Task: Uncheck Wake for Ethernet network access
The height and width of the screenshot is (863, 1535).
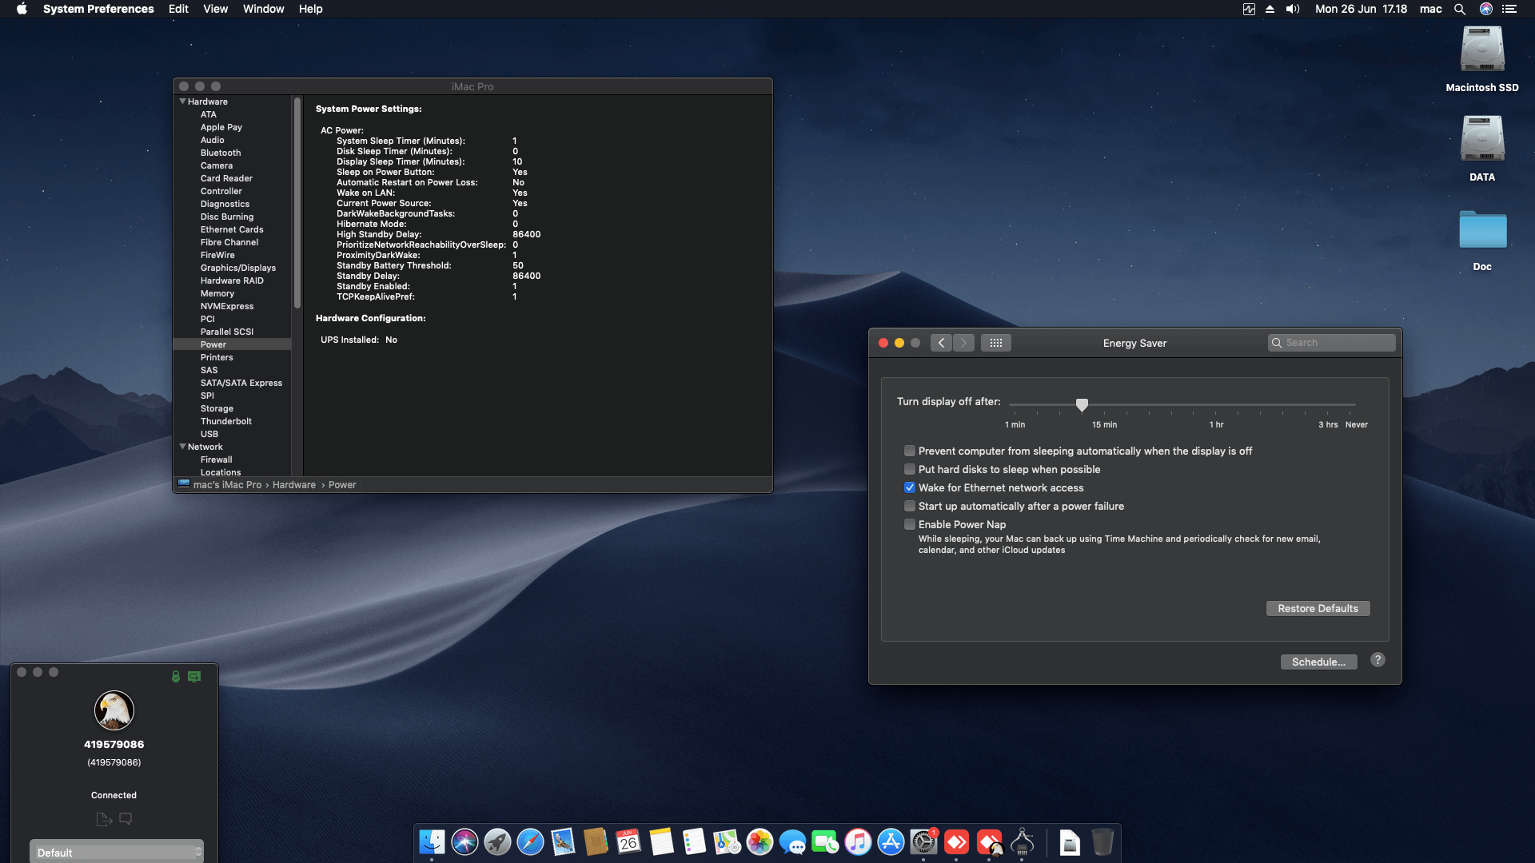Action: pos(910,487)
